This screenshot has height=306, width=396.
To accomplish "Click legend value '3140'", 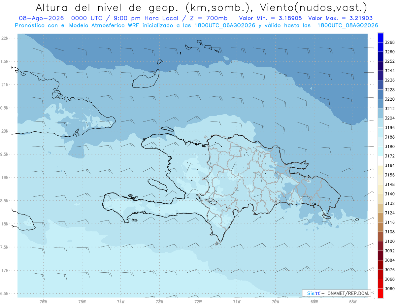I will pos(390,194).
